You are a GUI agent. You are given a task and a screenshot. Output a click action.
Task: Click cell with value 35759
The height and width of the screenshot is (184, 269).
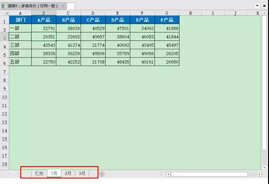pos(118,53)
